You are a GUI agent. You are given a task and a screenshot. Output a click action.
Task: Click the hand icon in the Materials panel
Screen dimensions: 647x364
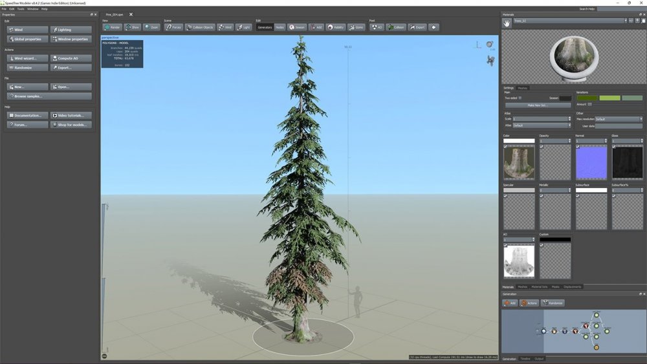[507, 23]
